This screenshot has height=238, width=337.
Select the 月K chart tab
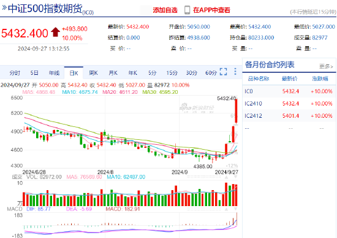click(113, 73)
